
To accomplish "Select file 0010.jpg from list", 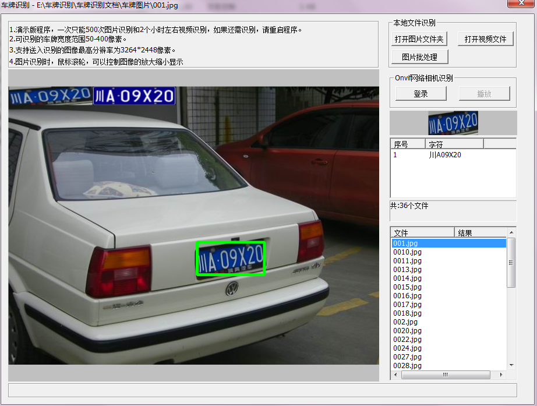I will coord(407,252).
